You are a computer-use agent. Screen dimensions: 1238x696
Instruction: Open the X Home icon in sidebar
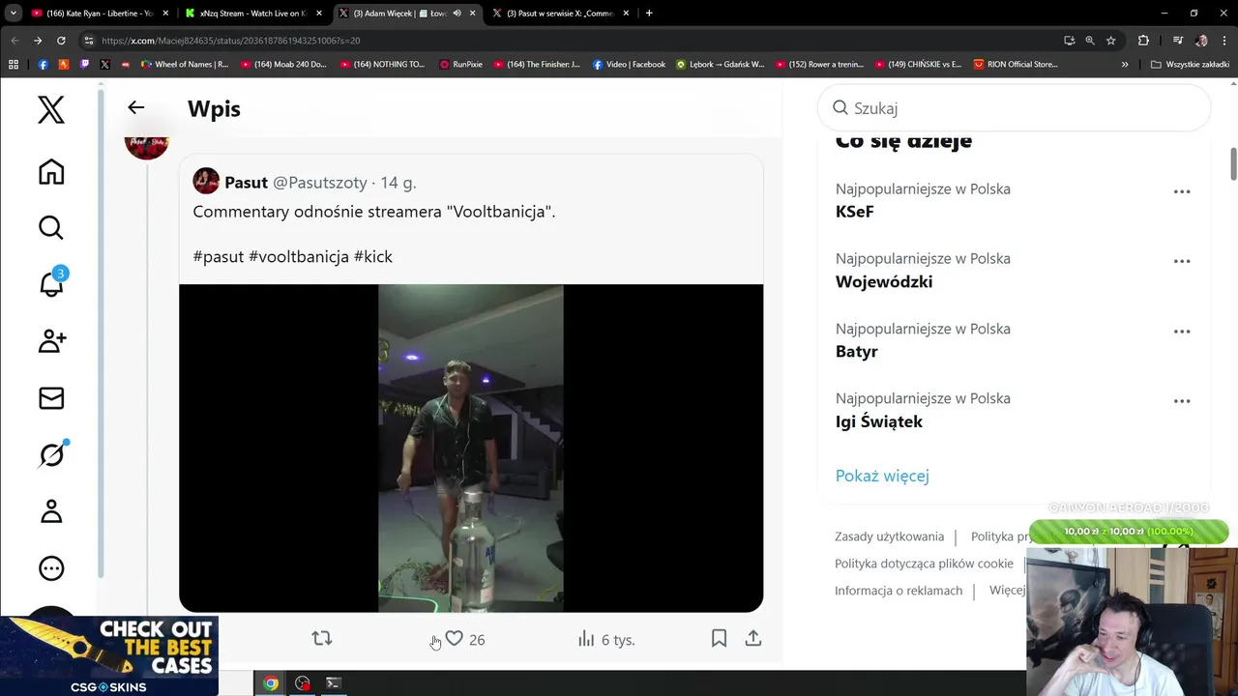(51, 172)
